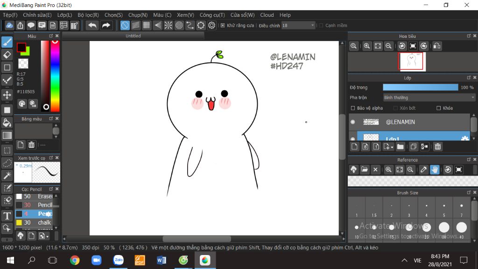Select the Eraser 50 brush
The width and height of the screenshot is (478, 269).
34,197
